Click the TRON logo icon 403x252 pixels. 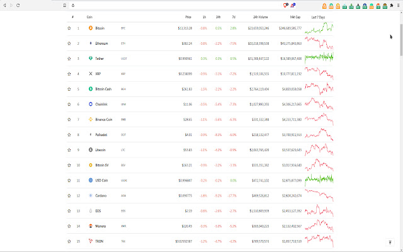coord(91,241)
